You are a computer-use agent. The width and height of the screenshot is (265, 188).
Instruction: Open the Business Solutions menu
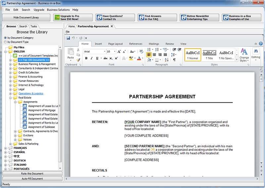click(58, 10)
